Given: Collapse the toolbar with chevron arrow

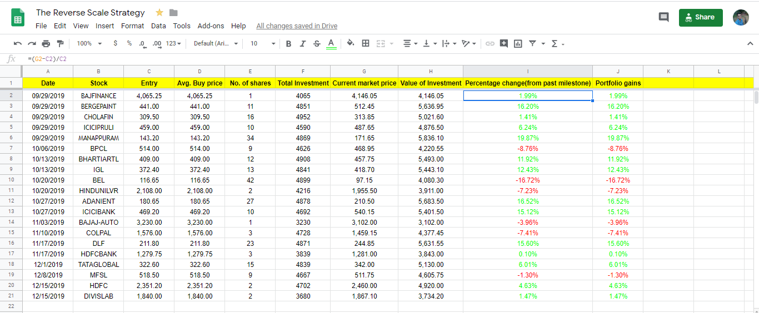Looking at the screenshot, I should pos(750,43).
